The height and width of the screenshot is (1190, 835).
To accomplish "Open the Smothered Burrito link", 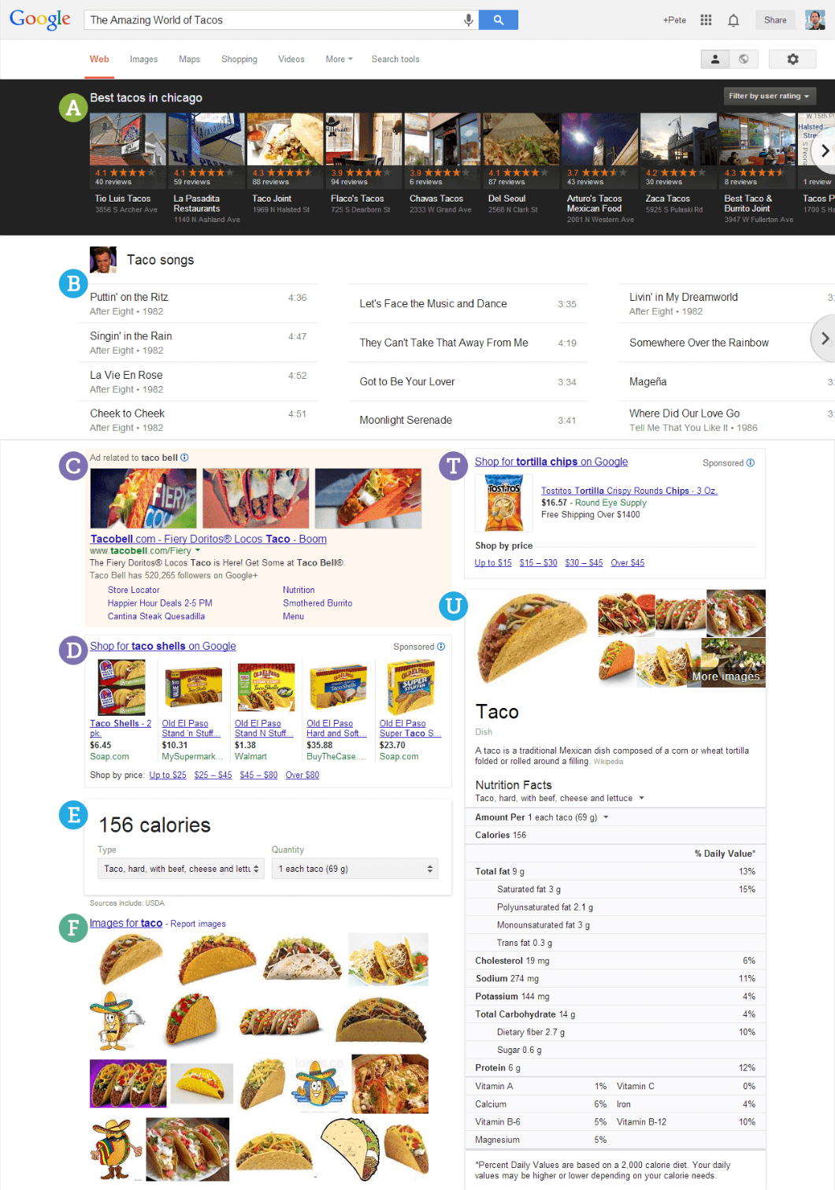I will click(317, 603).
